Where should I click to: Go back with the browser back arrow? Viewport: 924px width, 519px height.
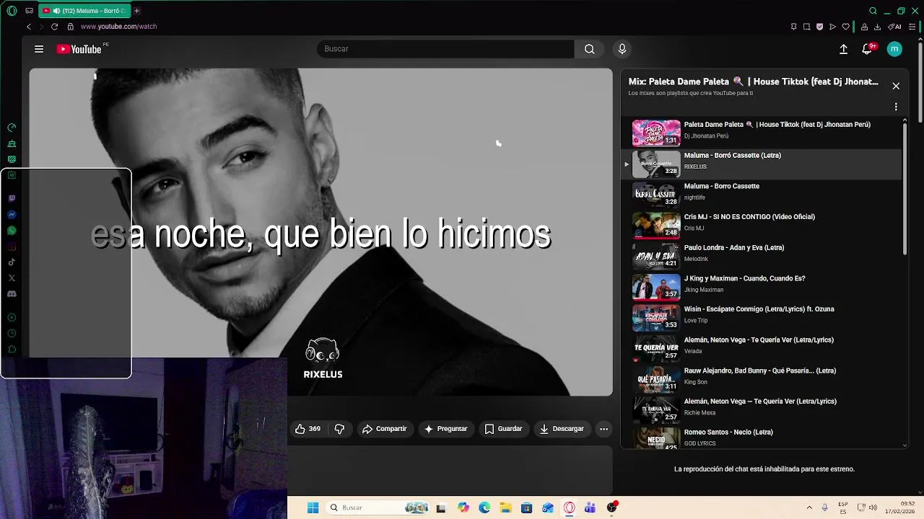pos(29,27)
